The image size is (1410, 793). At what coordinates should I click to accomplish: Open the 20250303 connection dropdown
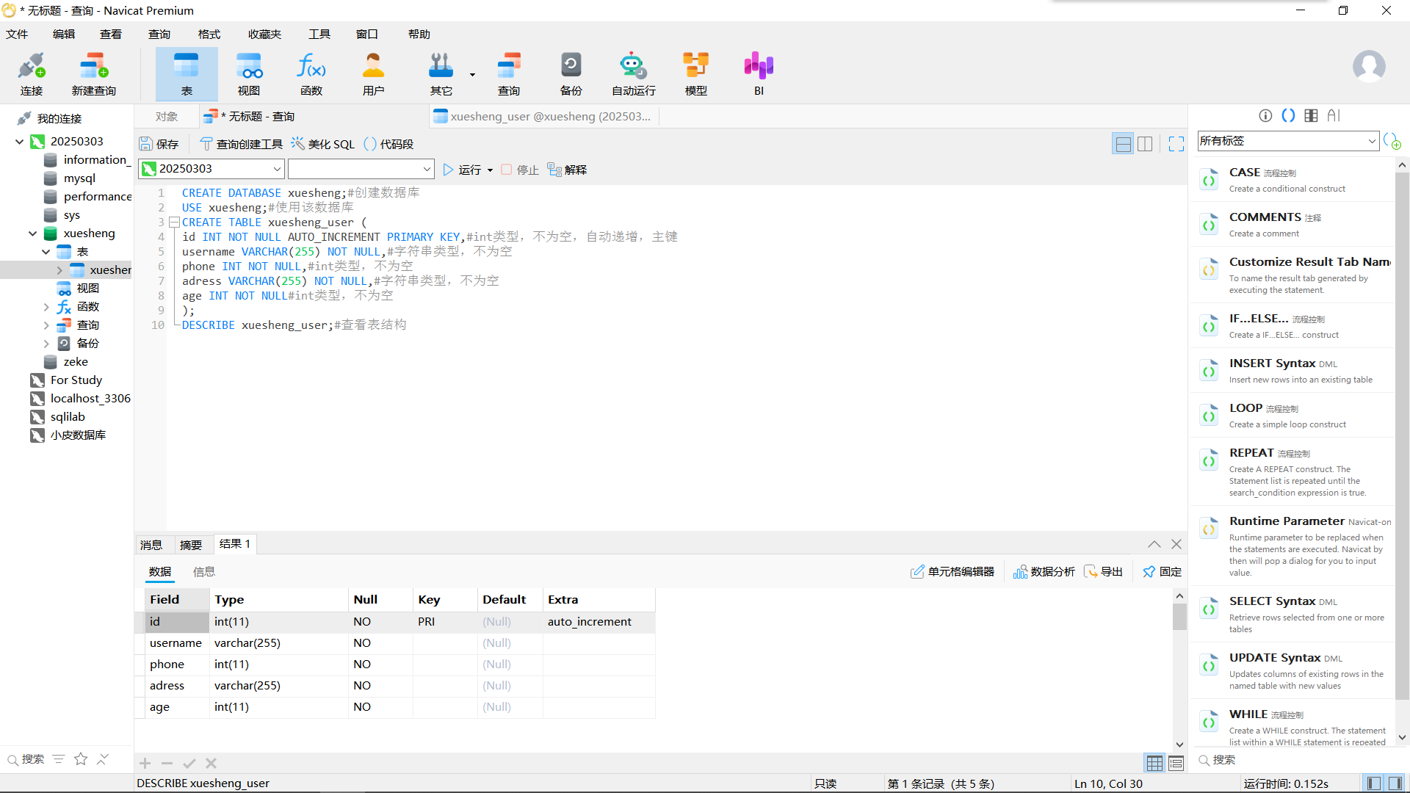(x=277, y=169)
